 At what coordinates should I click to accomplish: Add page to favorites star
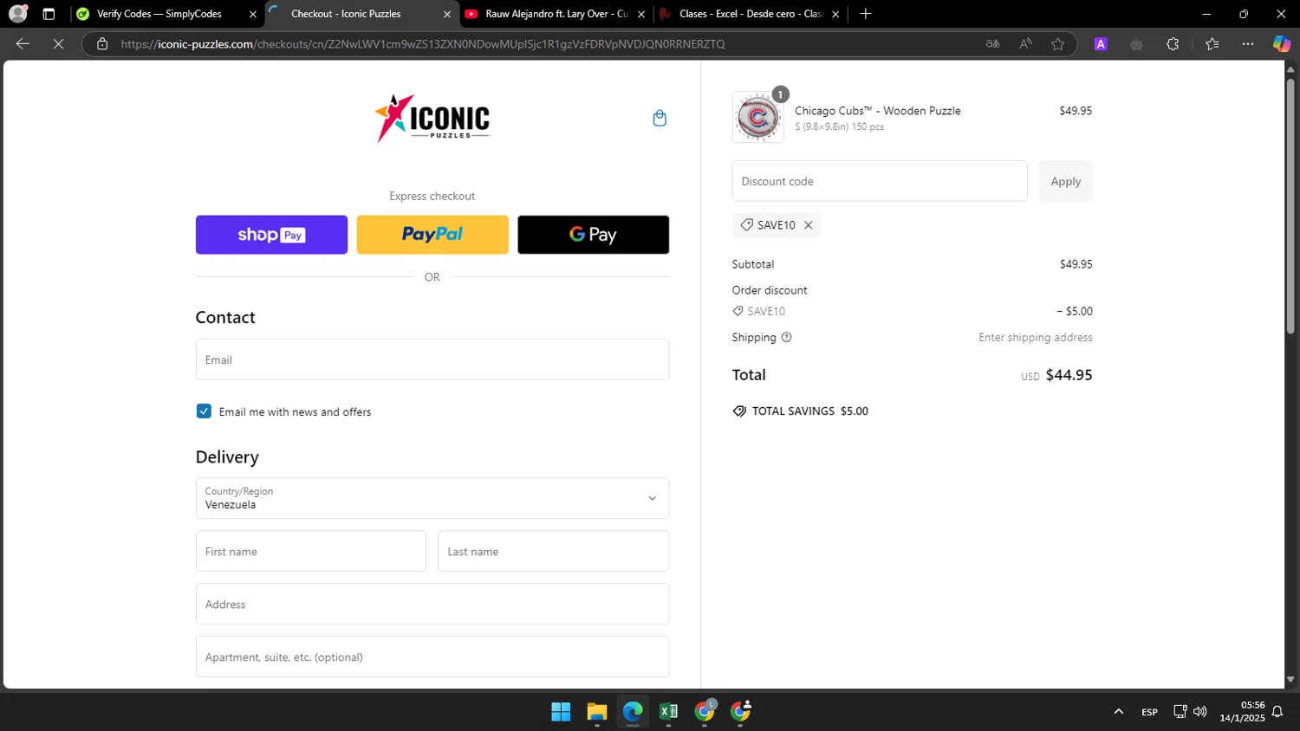coord(1057,44)
